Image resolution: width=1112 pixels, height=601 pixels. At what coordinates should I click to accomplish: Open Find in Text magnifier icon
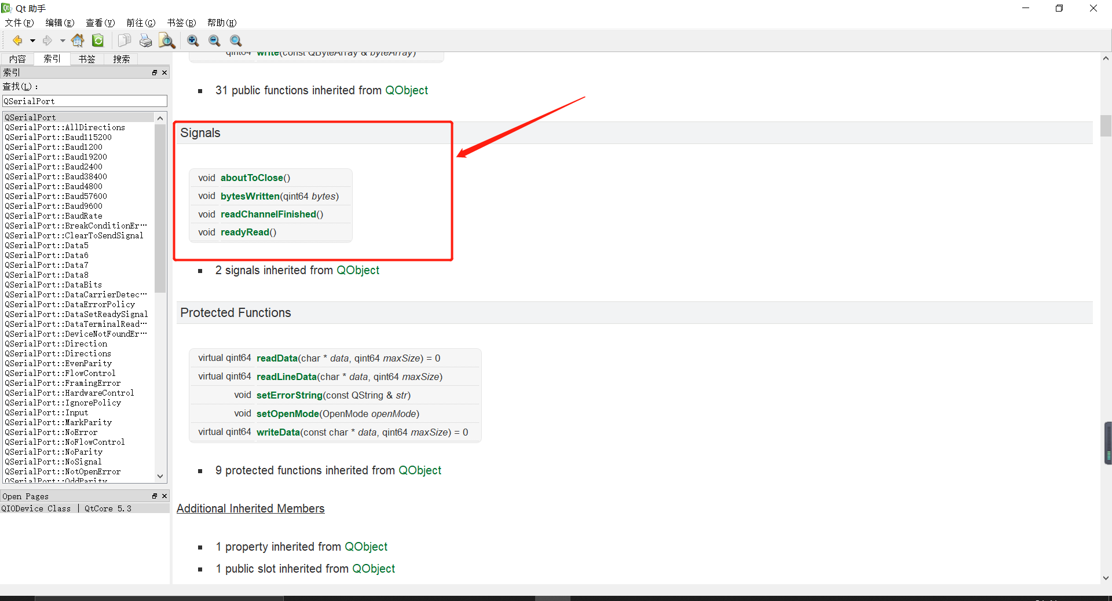tap(167, 40)
